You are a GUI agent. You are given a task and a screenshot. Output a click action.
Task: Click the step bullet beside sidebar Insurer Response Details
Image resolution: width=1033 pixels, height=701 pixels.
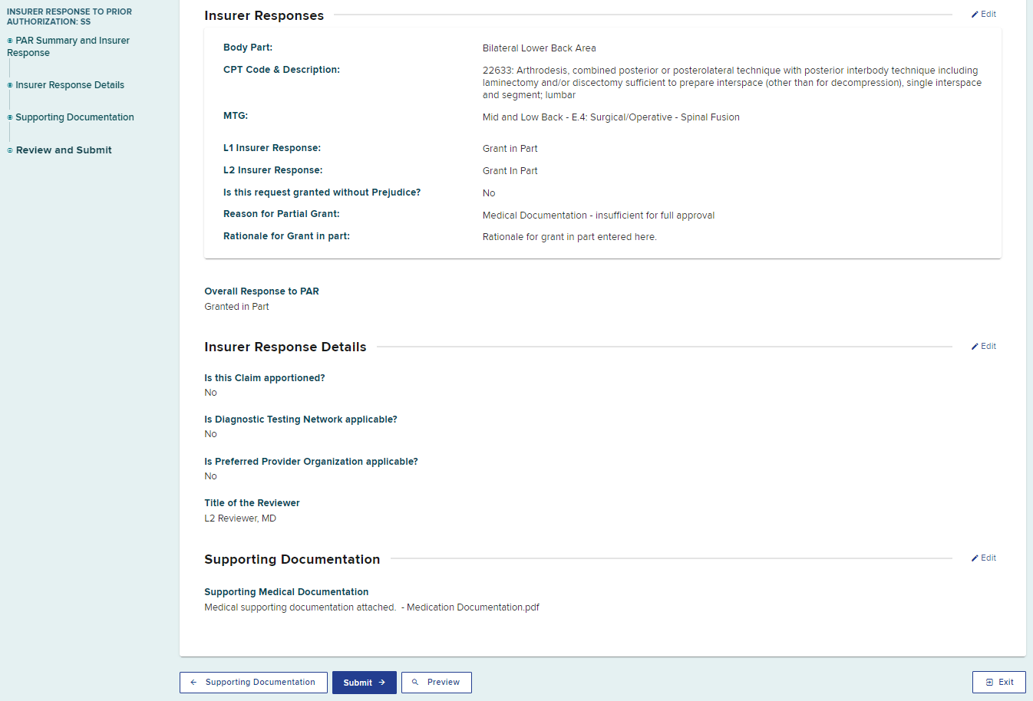coord(10,85)
